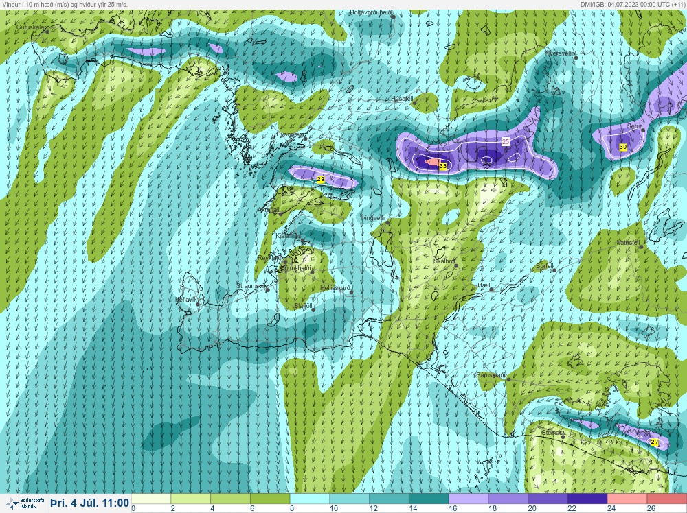Image resolution: width=687 pixels, height=513 pixels.
Task: Select the Sámsstaðir station marker
Action: pos(508,379)
